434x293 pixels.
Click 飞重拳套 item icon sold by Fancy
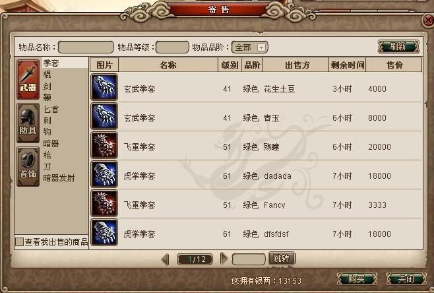coord(104,203)
